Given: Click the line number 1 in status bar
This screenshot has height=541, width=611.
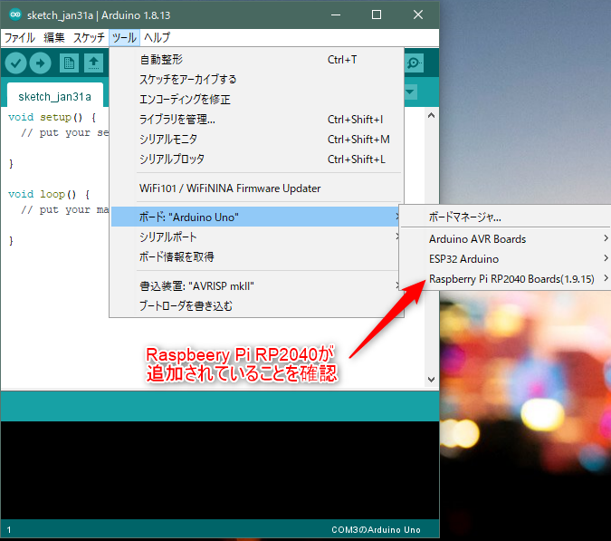Looking at the screenshot, I should tap(9, 530).
